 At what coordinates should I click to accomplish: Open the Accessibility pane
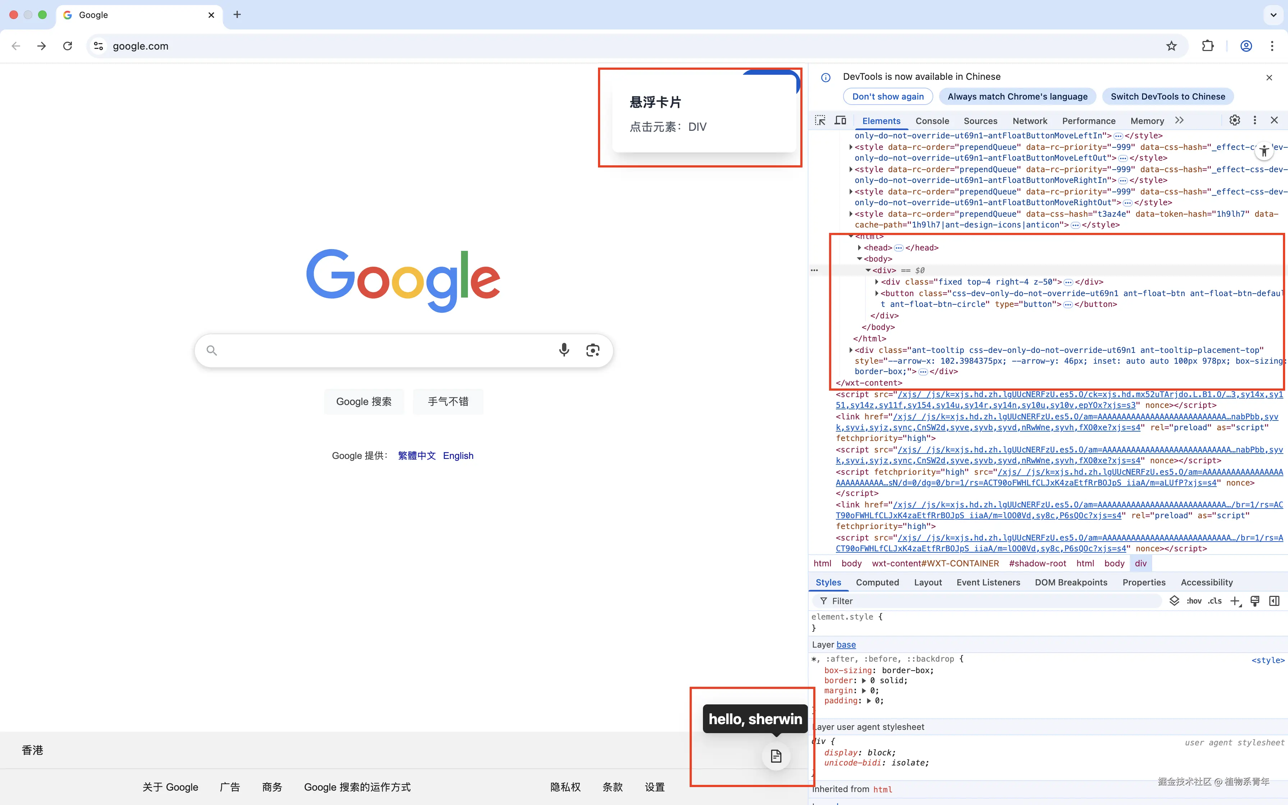(x=1206, y=583)
